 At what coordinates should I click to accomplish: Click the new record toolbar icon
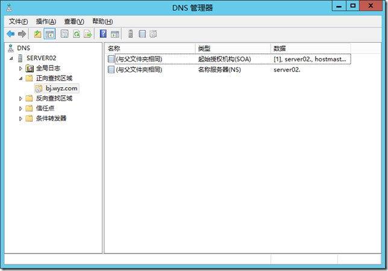pyautogui.click(x=142, y=34)
